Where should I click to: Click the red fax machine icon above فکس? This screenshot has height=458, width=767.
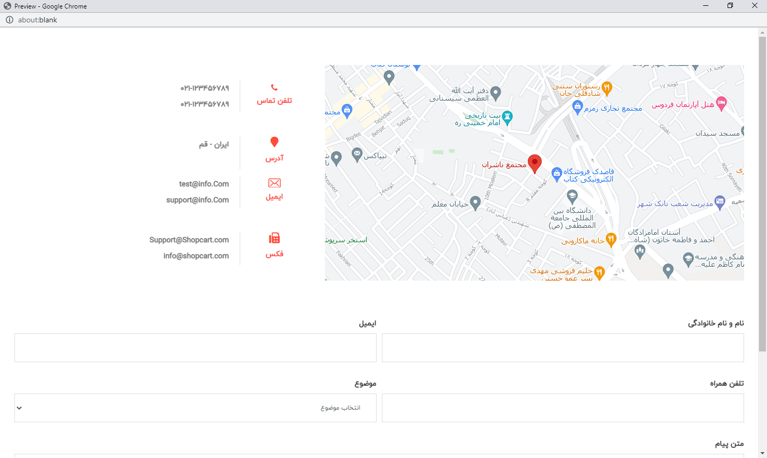click(x=274, y=238)
